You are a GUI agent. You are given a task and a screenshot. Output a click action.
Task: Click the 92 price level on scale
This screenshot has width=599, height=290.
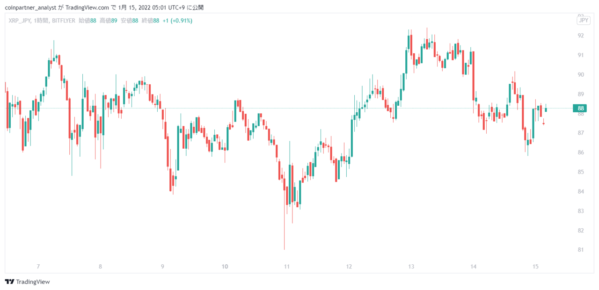[580, 36]
